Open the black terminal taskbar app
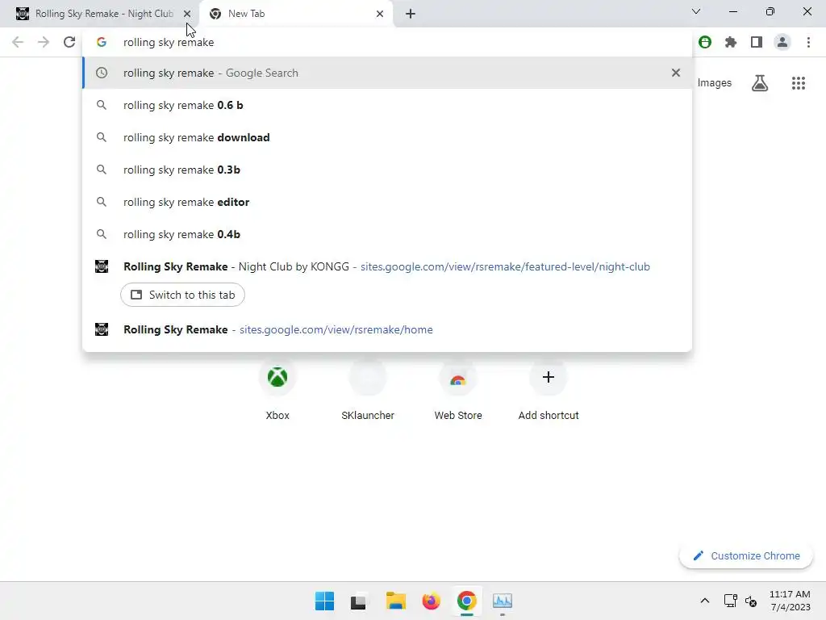The width and height of the screenshot is (826, 620). (358, 601)
